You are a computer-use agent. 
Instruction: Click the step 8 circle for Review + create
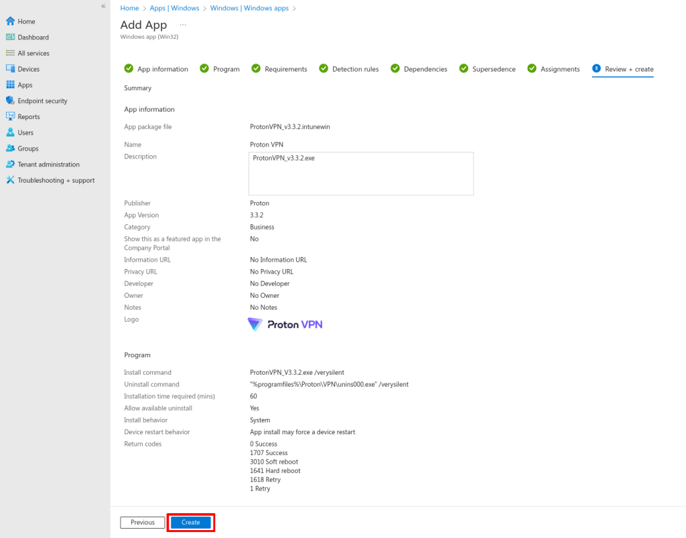(x=596, y=68)
